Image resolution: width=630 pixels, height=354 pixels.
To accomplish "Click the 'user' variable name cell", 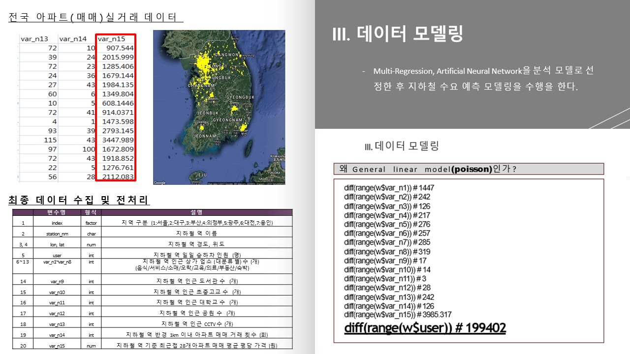I will coord(57,255).
